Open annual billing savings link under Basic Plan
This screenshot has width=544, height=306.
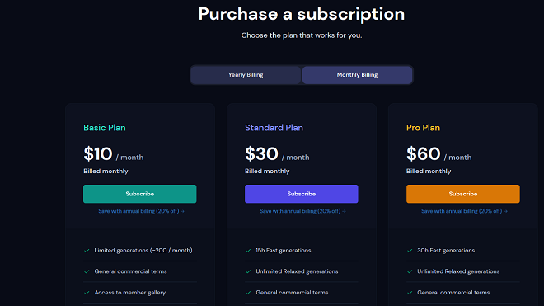pyautogui.click(x=141, y=211)
